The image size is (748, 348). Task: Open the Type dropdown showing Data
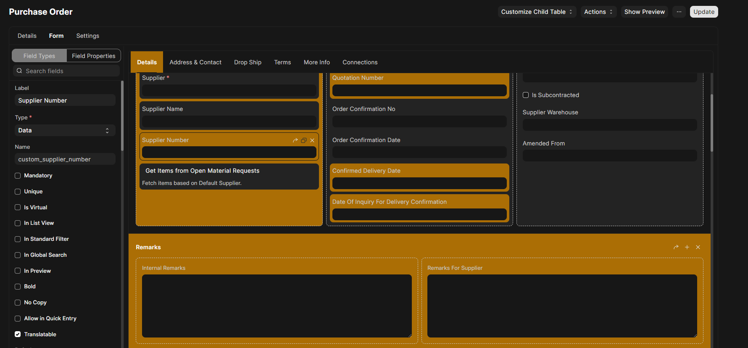click(65, 130)
